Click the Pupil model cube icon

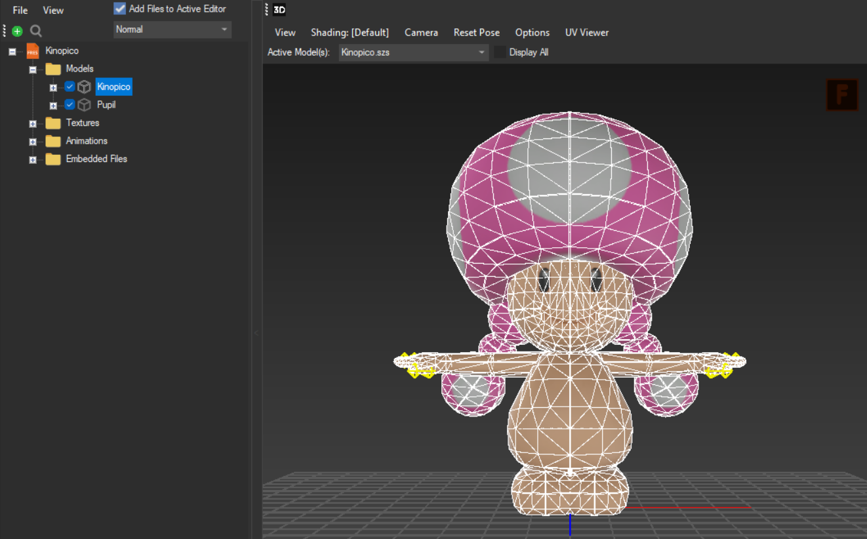pyautogui.click(x=84, y=105)
